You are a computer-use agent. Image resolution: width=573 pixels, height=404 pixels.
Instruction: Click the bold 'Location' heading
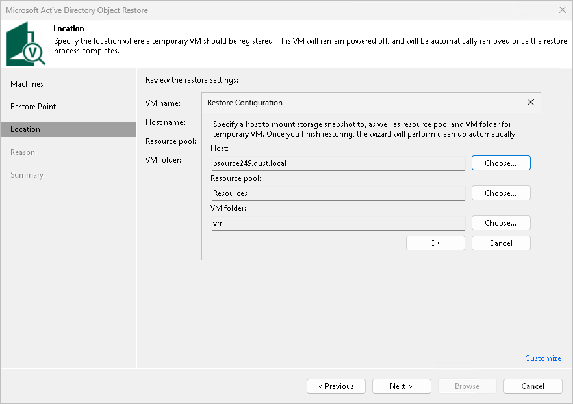point(69,29)
